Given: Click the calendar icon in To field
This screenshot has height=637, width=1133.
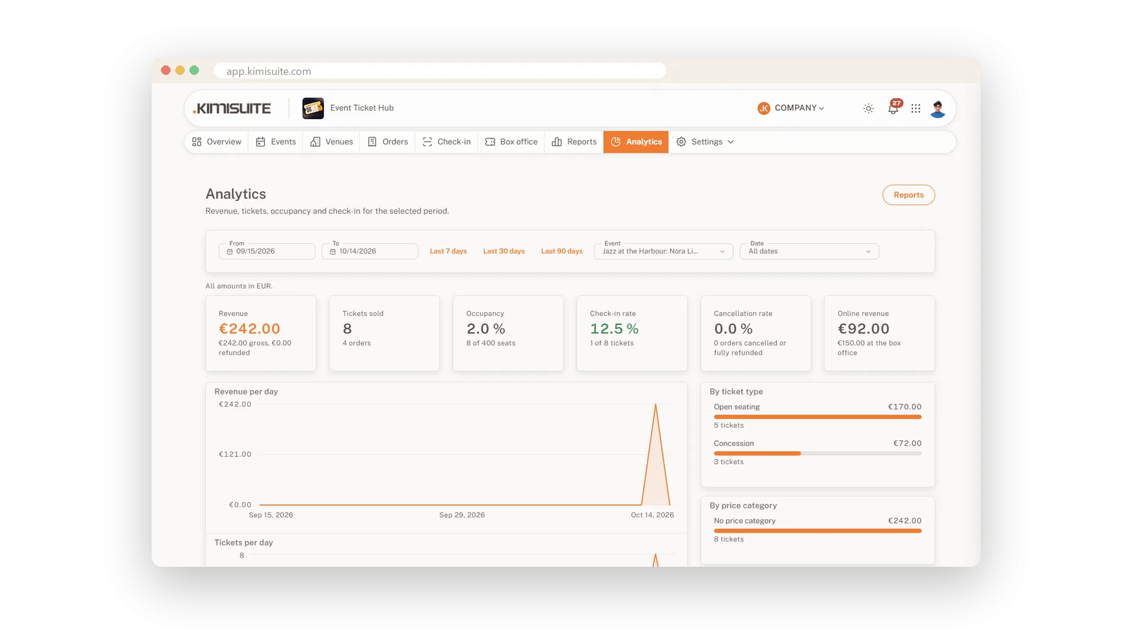Looking at the screenshot, I should pyautogui.click(x=333, y=252).
